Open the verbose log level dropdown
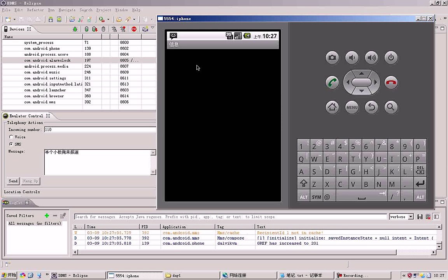Image resolution: width=448 pixels, height=280 pixels. [x=411, y=217]
